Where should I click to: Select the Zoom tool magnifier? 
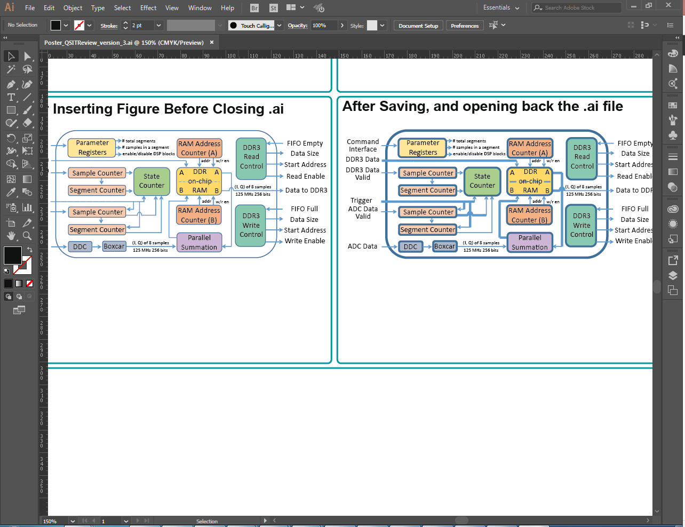coord(27,236)
